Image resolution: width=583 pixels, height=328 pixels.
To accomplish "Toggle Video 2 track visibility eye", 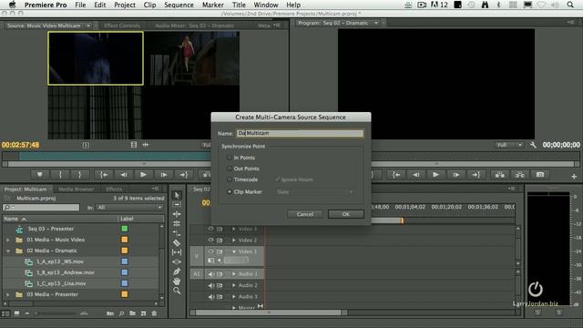I will [210, 241].
